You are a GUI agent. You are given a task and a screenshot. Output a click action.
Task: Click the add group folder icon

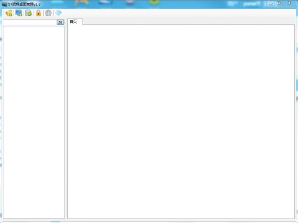[9, 13]
